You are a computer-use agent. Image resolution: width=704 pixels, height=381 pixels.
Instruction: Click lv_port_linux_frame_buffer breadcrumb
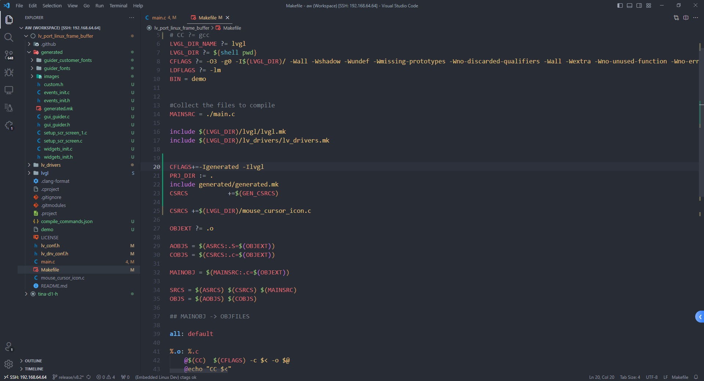click(x=181, y=28)
